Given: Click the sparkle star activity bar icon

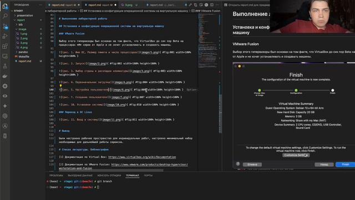Looking at the screenshot, I should click(x=5, y=106).
